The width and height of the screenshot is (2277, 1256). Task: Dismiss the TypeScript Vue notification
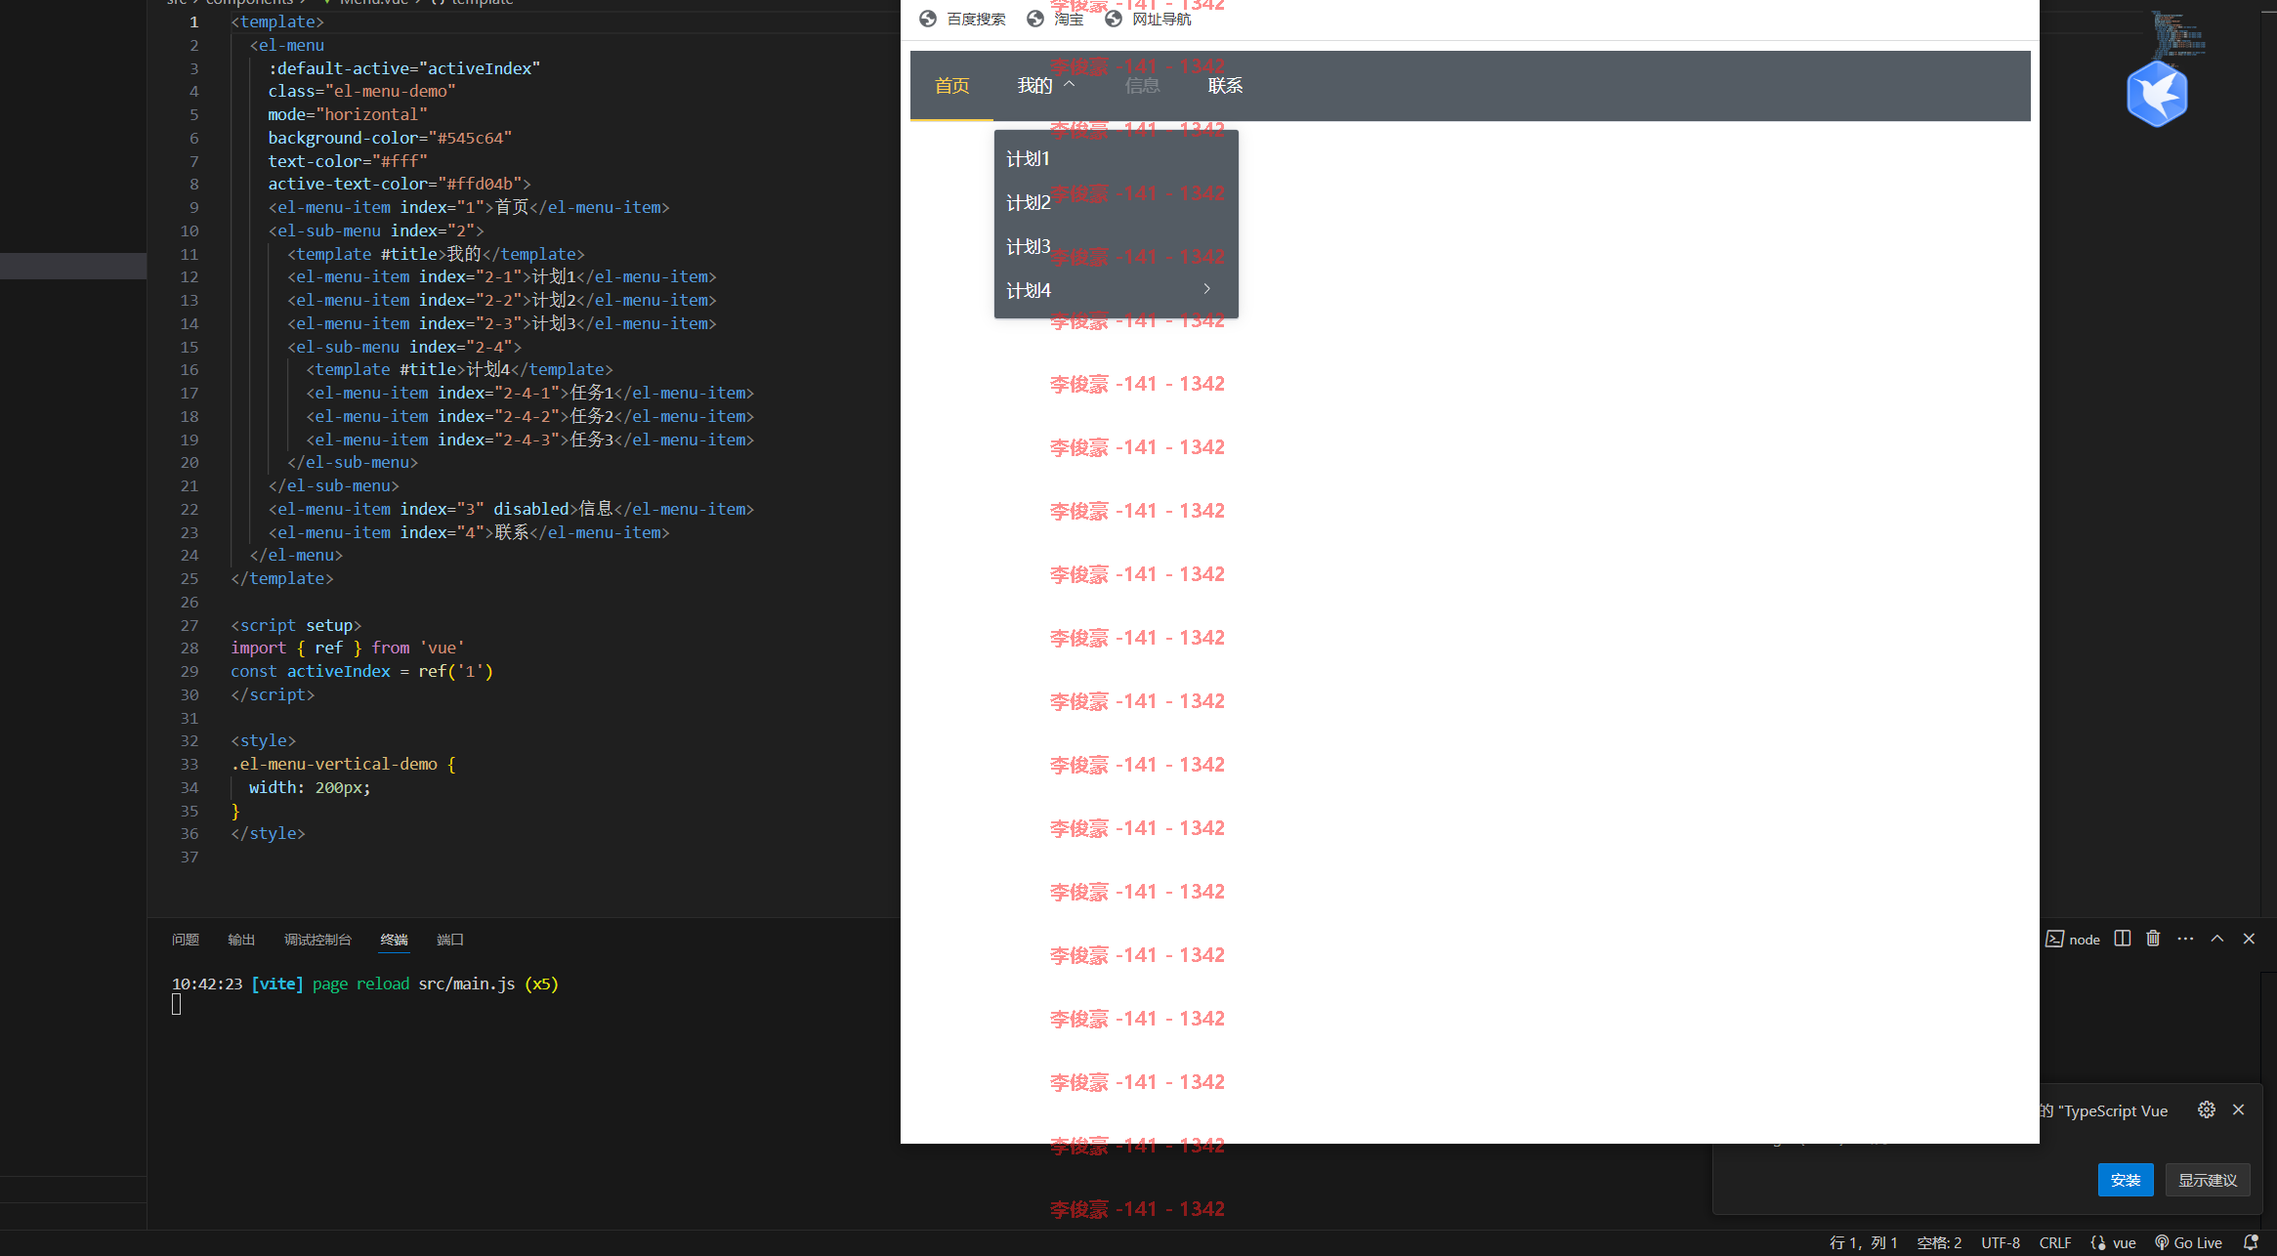[2238, 1109]
